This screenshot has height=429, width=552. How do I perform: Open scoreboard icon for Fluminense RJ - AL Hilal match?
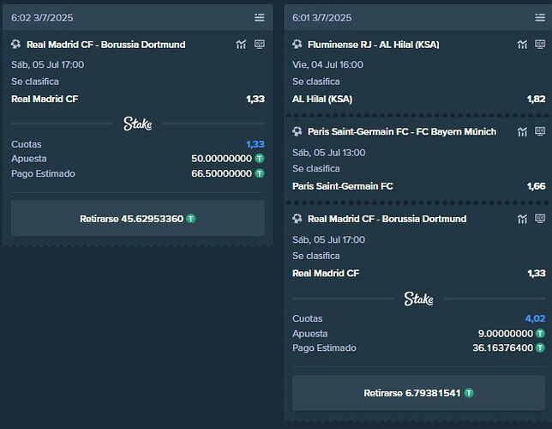[x=540, y=44]
